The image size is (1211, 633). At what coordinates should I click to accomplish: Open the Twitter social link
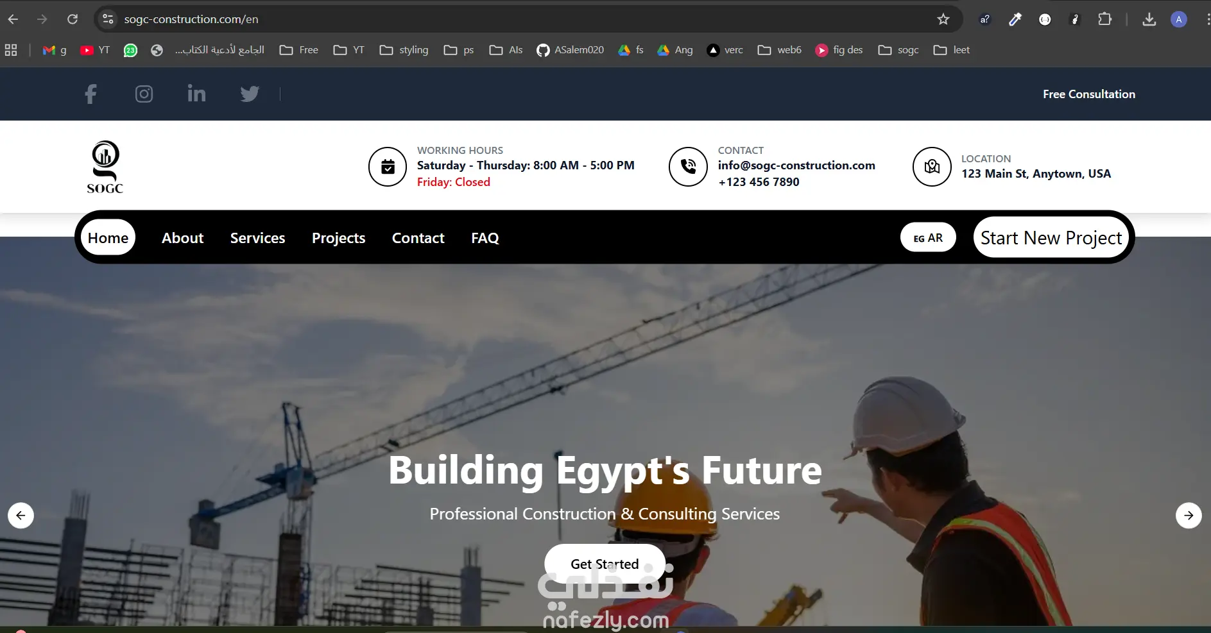tap(250, 94)
